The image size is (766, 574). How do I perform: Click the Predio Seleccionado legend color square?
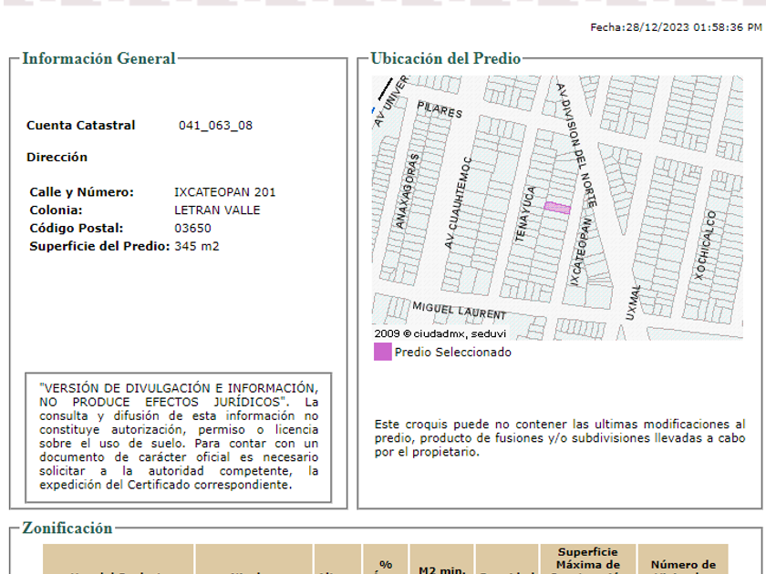click(382, 352)
